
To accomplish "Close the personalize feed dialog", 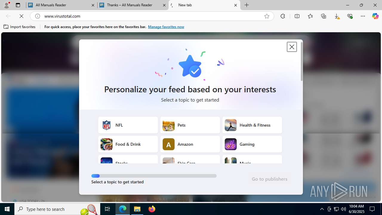I will click(x=292, y=47).
